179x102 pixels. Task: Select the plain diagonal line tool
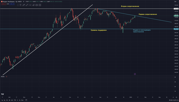pyautogui.click(x=27, y=5)
